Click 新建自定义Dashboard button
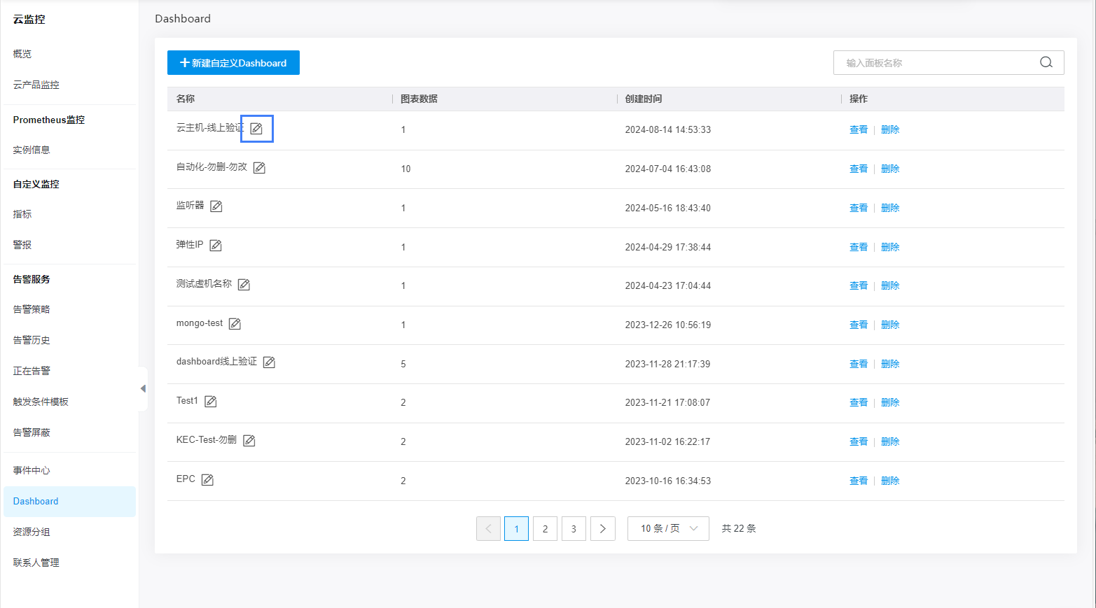This screenshot has height=608, width=1096. pyautogui.click(x=233, y=63)
